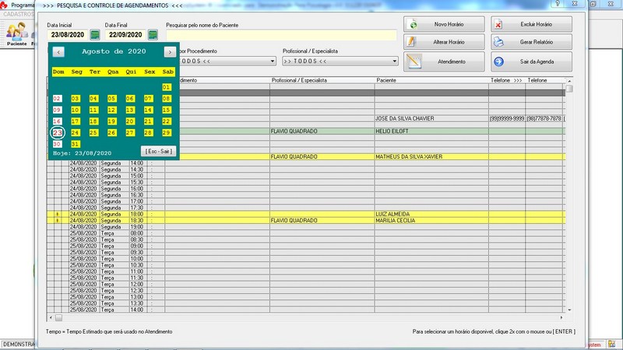Select the 25/08/2020 Terça 08:00 slot

(306, 233)
